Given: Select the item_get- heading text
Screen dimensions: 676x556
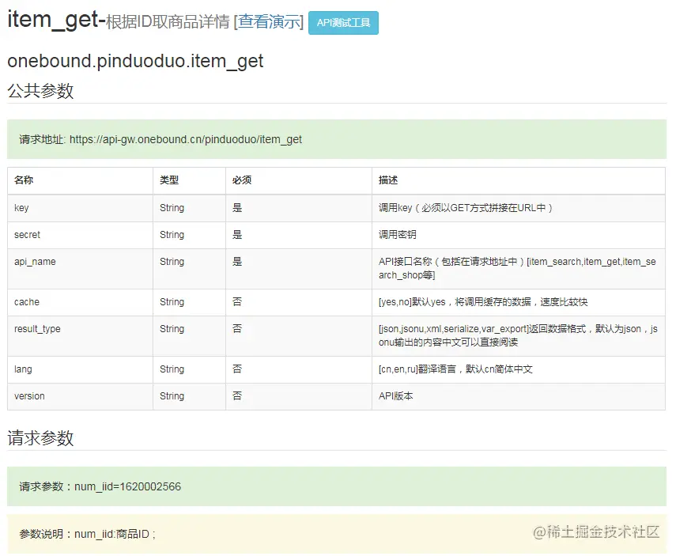Looking at the screenshot, I should (x=56, y=20).
